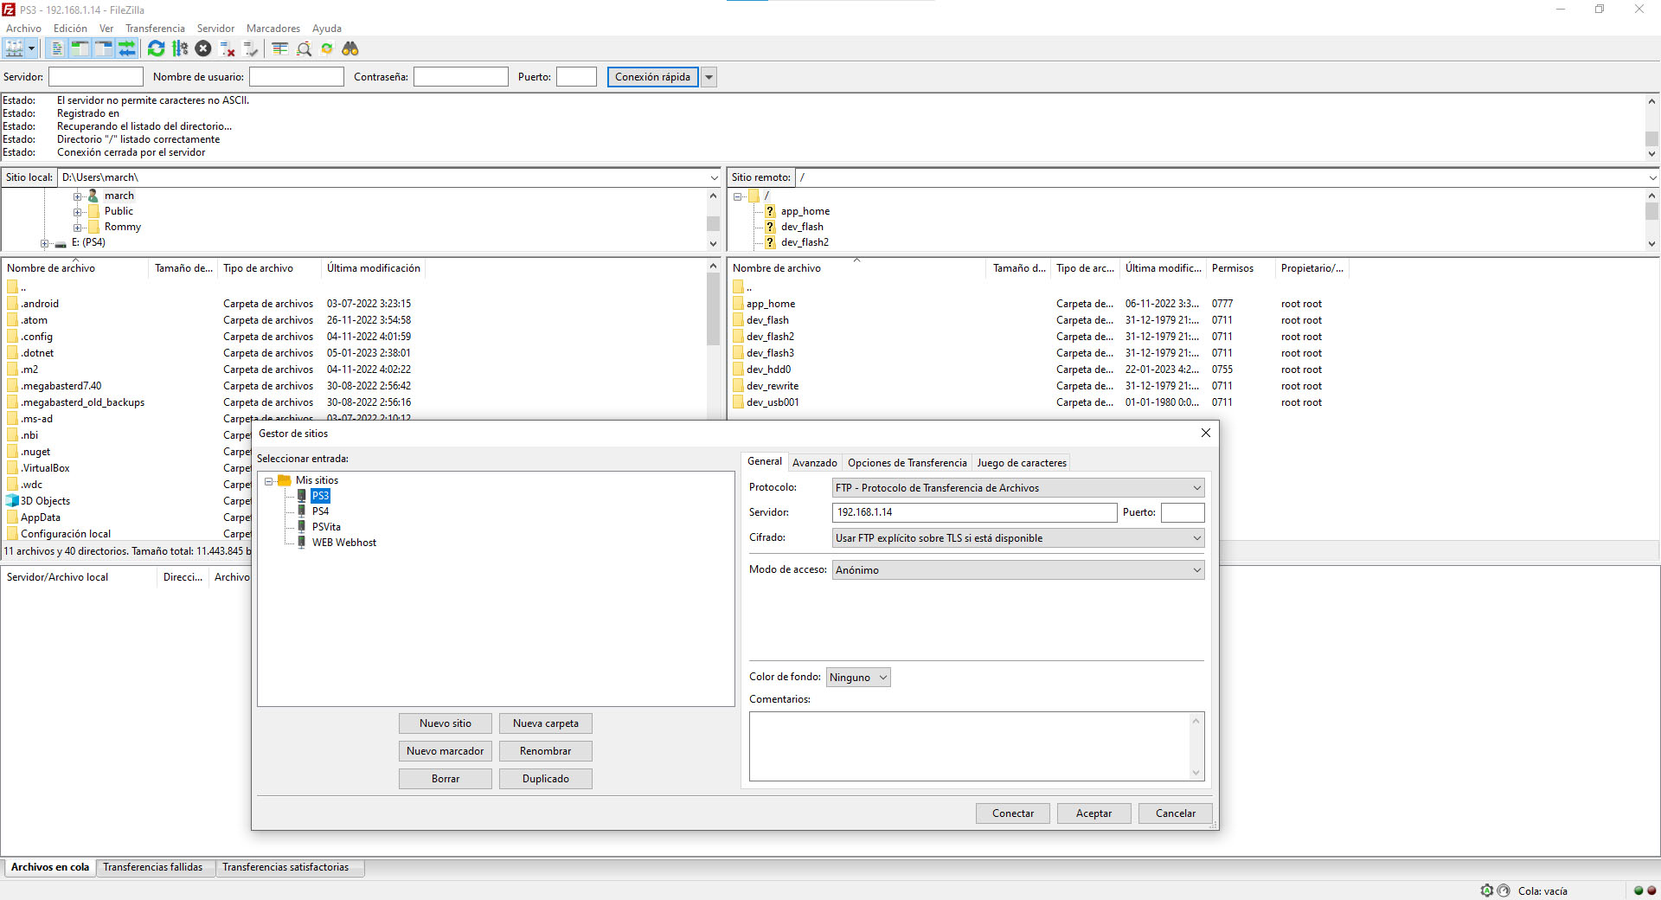This screenshot has width=1661, height=900.
Task: Open the Modo de acceso dropdown
Action: 1017,570
